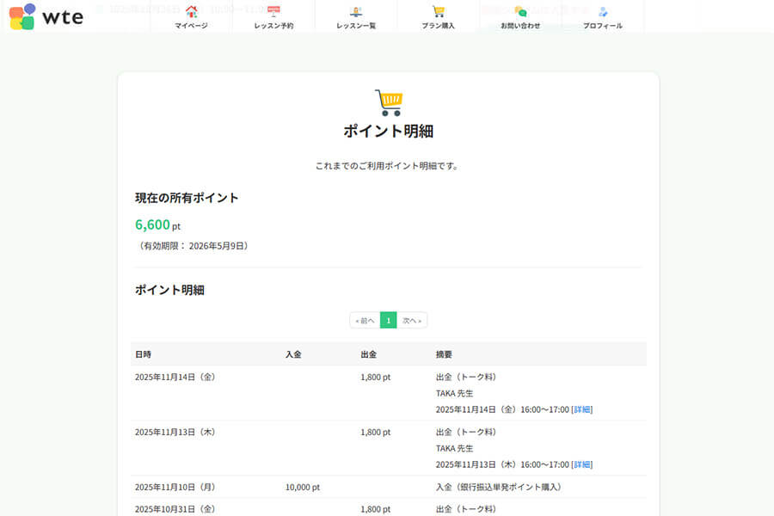Open the マイページ menu item
This screenshot has width=774, height=516.
pos(191,25)
